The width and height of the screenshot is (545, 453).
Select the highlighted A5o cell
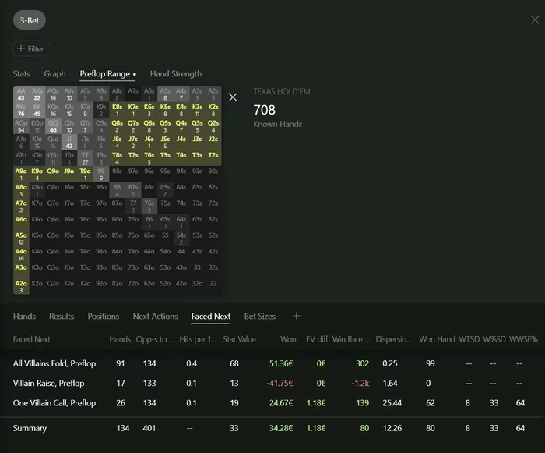click(21, 239)
